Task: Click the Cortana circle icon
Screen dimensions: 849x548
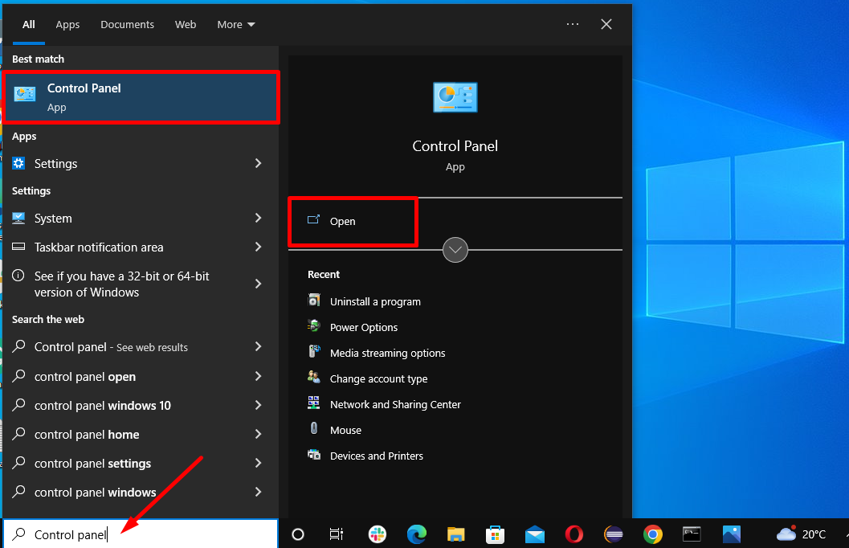Action: click(298, 534)
